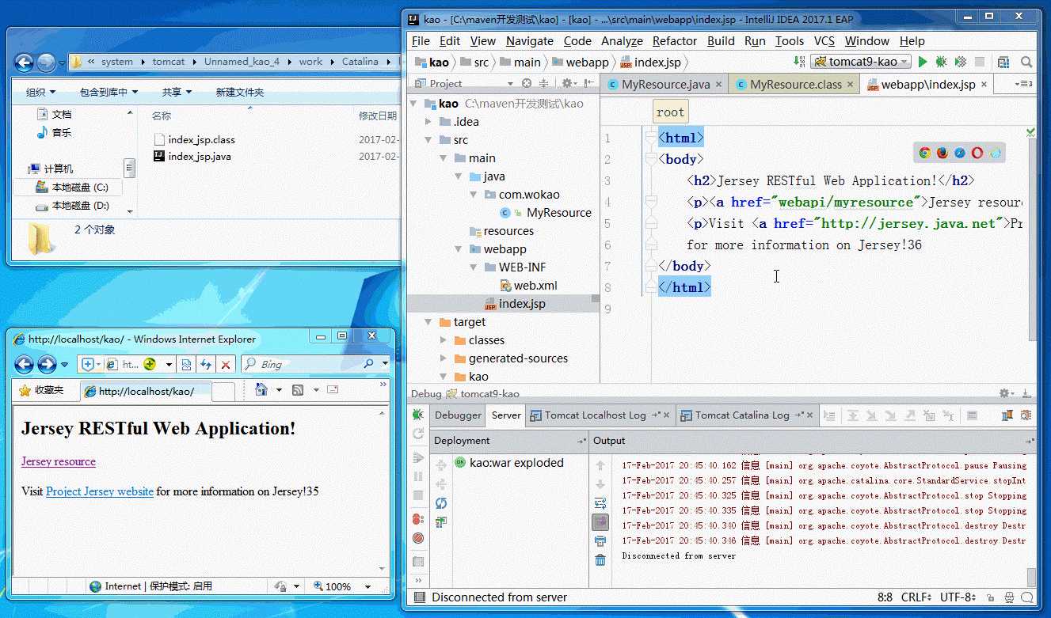Image resolution: width=1051 pixels, height=618 pixels.
Task: Click the Clear All trash icon in Output
Action: click(x=600, y=559)
